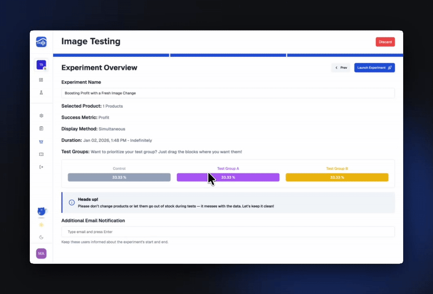The width and height of the screenshot is (433, 294).
Task: Click the blue crown icon in sidebar
Action: click(41, 141)
